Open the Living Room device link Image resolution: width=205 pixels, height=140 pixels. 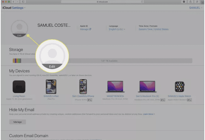coord(19,96)
